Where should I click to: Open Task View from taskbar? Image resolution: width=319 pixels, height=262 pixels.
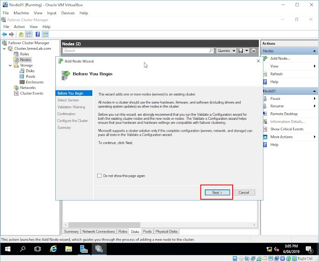(38, 249)
